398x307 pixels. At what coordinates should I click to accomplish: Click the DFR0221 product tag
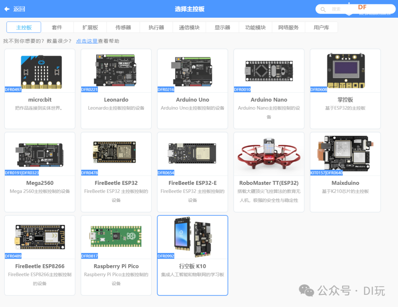pos(89,89)
